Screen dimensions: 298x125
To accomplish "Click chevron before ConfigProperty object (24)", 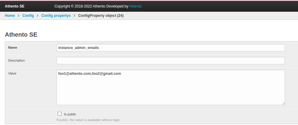I will [74, 16].
